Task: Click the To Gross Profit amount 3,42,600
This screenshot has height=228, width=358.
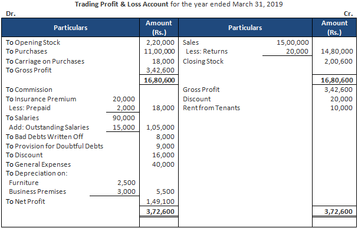Action: click(x=160, y=70)
